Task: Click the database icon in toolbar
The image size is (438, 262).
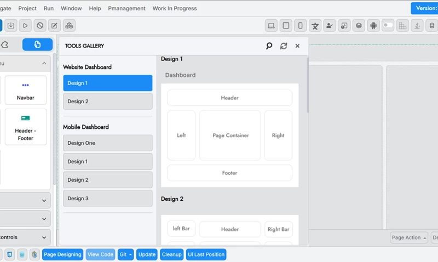Action: 432,26
